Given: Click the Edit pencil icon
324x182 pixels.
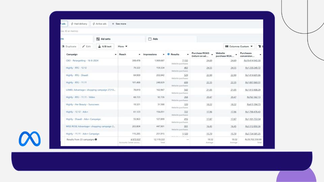Looking at the screenshot, I should tap(83, 47).
